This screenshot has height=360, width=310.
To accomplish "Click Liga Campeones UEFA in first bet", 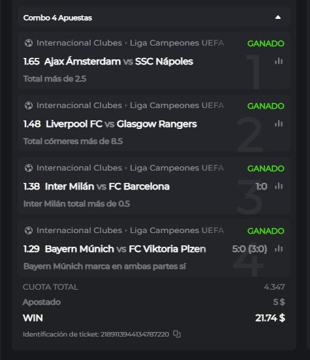I will click(x=177, y=43).
